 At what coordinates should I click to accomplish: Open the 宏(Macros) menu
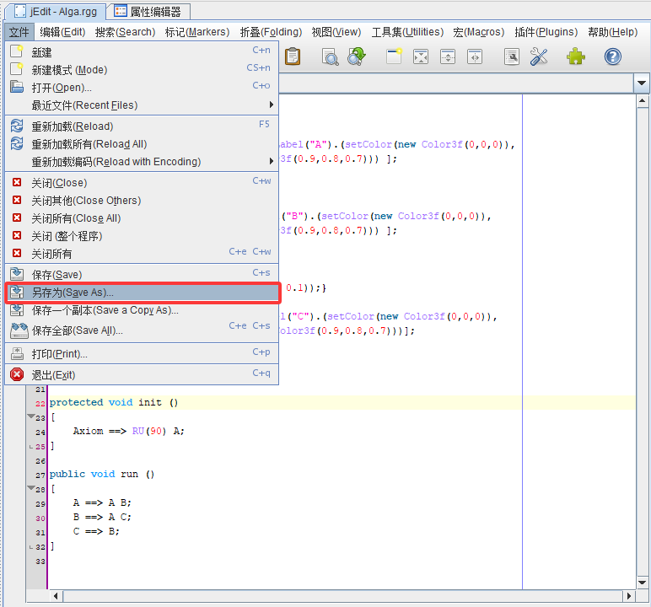(479, 32)
